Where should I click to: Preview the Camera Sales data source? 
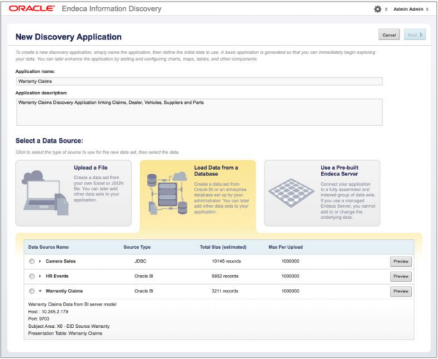pyautogui.click(x=401, y=261)
